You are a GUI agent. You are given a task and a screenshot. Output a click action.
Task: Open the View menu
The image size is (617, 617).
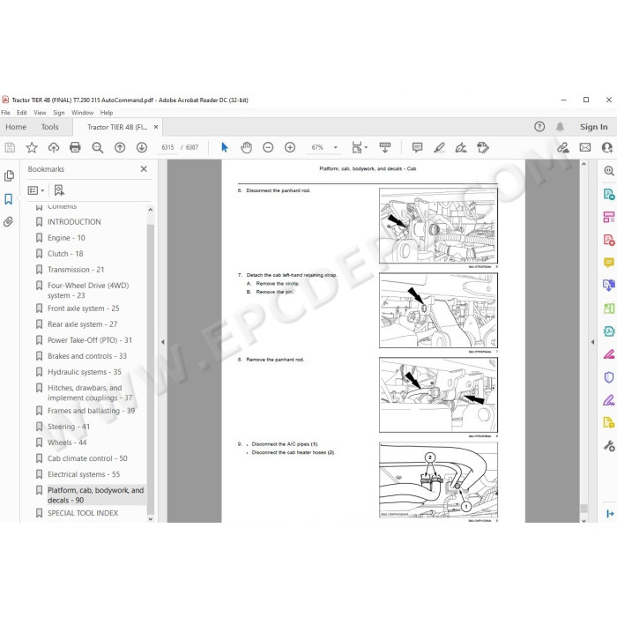(40, 113)
